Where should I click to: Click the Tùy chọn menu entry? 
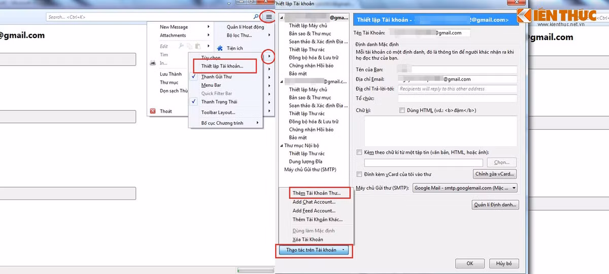211,58
